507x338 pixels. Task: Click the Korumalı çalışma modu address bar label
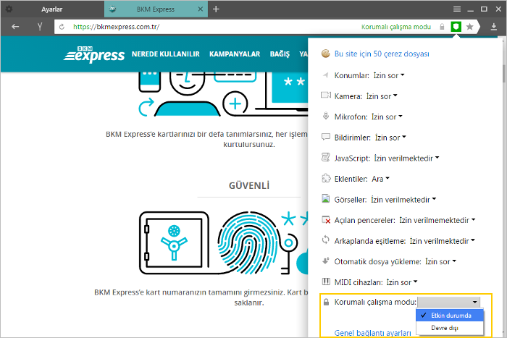[x=396, y=27]
